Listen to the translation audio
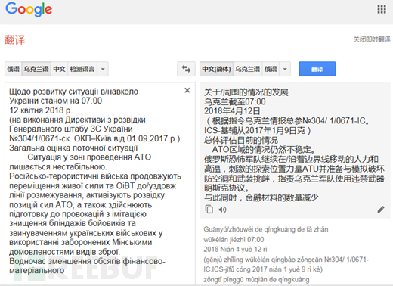The width and height of the screenshot is (393, 286). tap(222, 210)
